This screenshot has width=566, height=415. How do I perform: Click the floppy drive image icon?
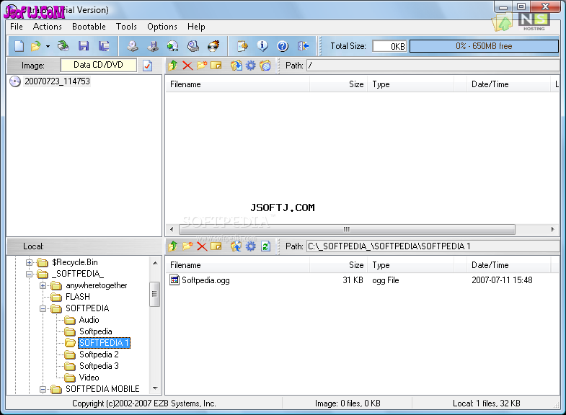point(153,46)
